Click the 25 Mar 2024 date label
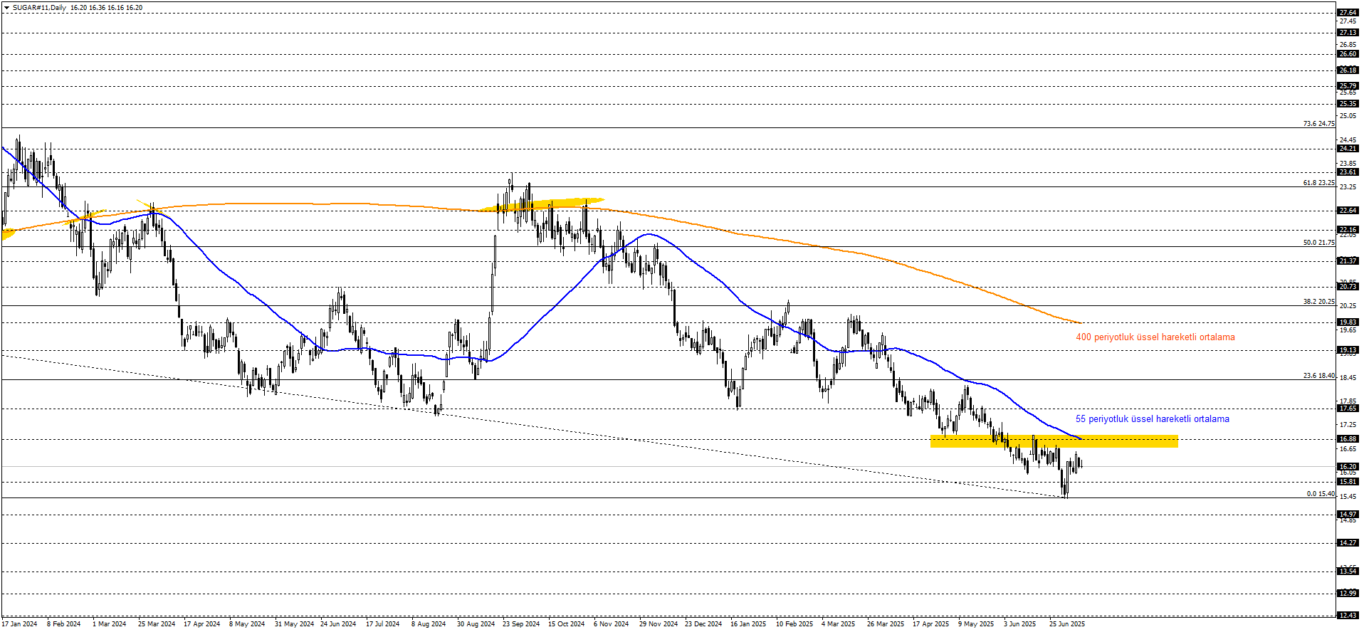1364x632 pixels. [x=157, y=624]
